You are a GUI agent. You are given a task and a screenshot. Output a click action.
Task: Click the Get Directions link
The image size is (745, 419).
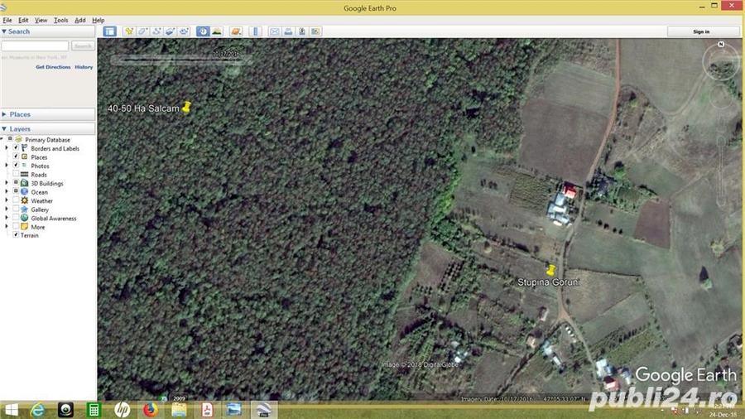tap(53, 67)
